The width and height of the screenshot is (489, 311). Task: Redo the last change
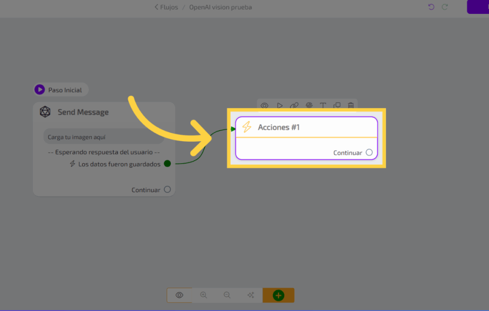(x=445, y=7)
